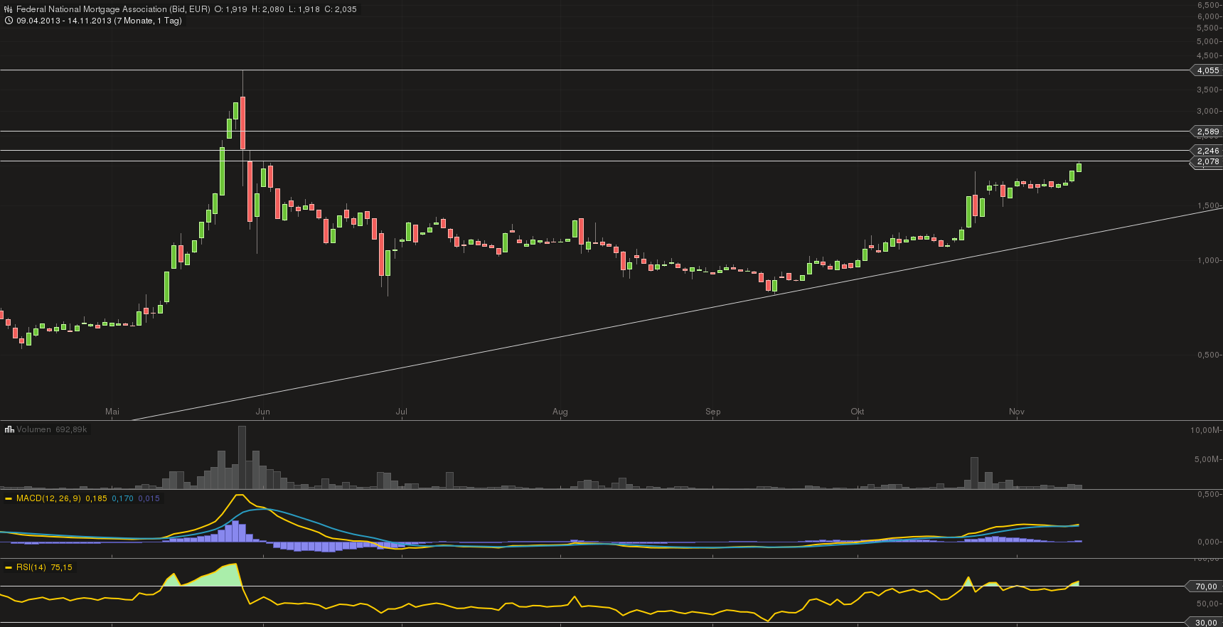Select the 2,246 price level tag
Screen dimensions: 1223x627
click(1207, 151)
